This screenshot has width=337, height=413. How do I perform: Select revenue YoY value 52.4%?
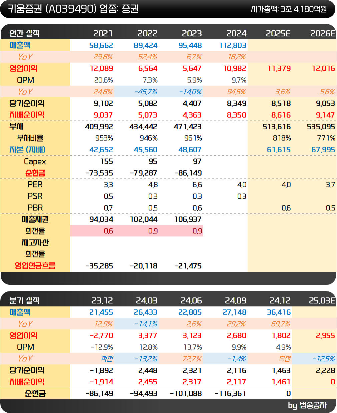coord(148,57)
